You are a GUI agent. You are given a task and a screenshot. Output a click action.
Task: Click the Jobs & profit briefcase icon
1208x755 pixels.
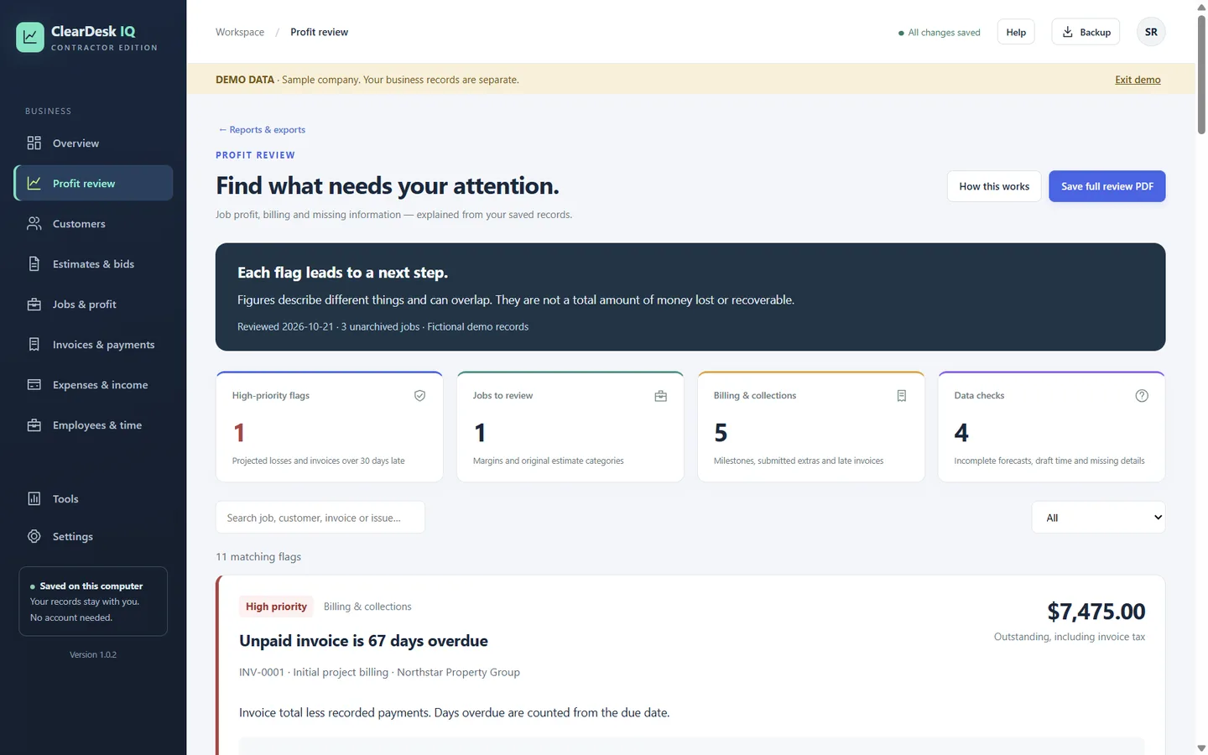(x=34, y=304)
